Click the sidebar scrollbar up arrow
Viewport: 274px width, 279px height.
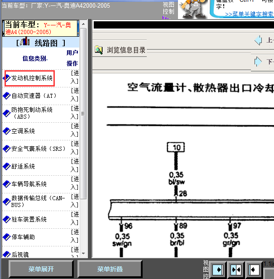[83, 24]
